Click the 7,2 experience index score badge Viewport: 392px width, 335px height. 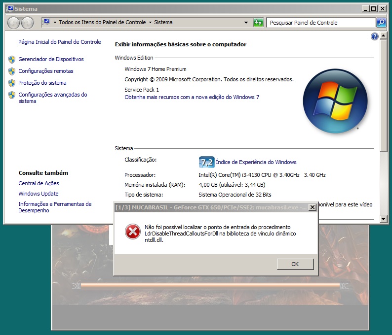tap(206, 162)
